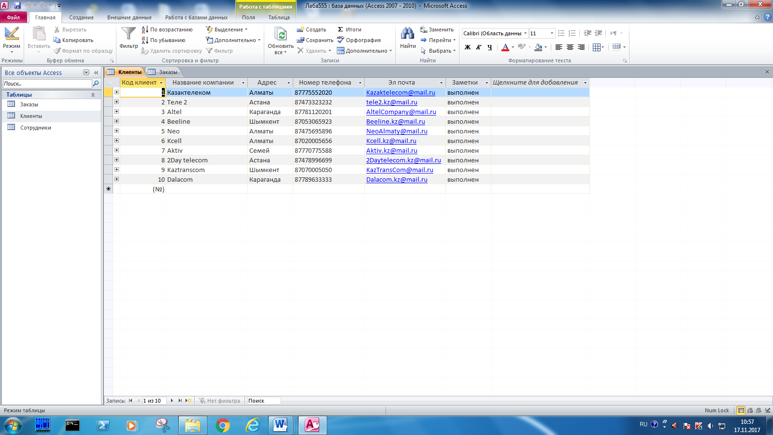The width and height of the screenshot is (773, 435).
Task: Toggle underline Ч formatting
Action: 490,47
